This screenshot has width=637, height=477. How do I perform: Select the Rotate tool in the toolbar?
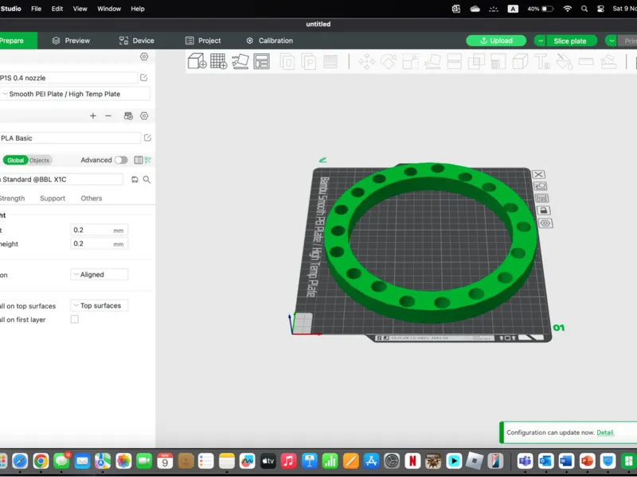(x=389, y=62)
